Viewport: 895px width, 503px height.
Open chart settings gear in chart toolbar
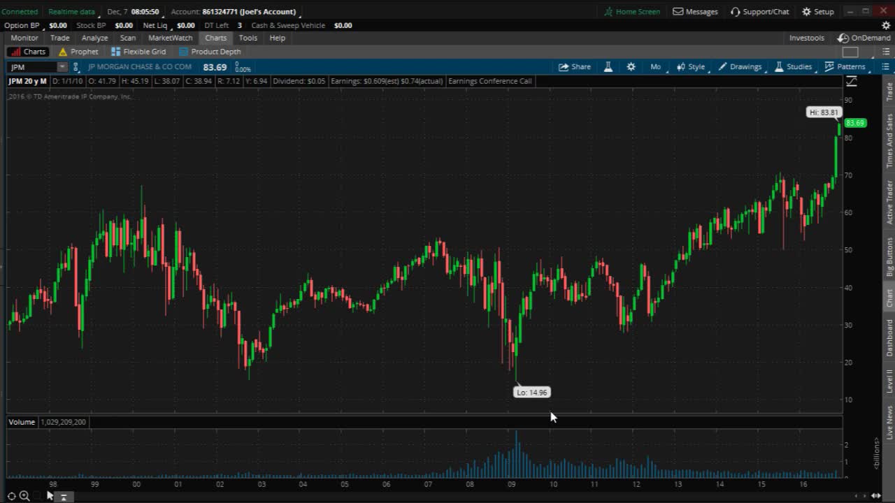point(631,67)
